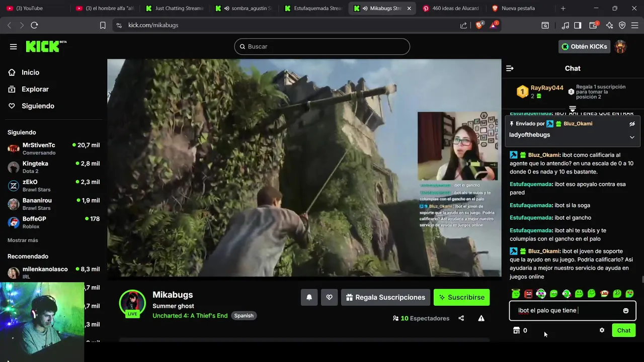Open Brave Wallet icon in toolbar
The height and width of the screenshot is (362, 644).
pyautogui.click(x=594, y=25)
